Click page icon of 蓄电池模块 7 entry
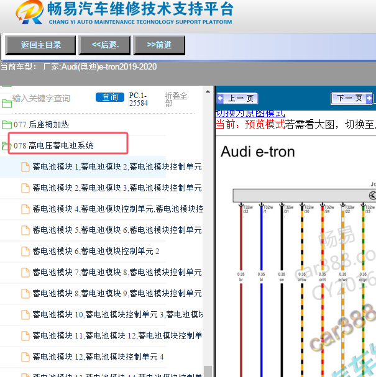 pyautogui.click(x=25, y=273)
